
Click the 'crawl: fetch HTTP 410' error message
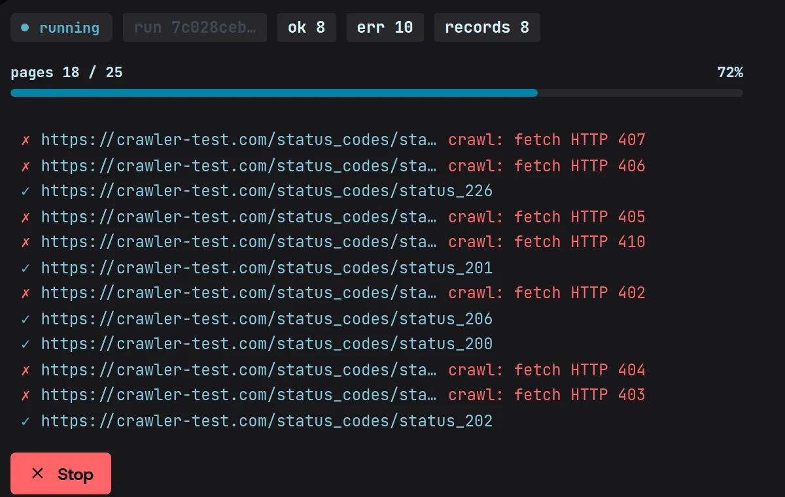[547, 242]
